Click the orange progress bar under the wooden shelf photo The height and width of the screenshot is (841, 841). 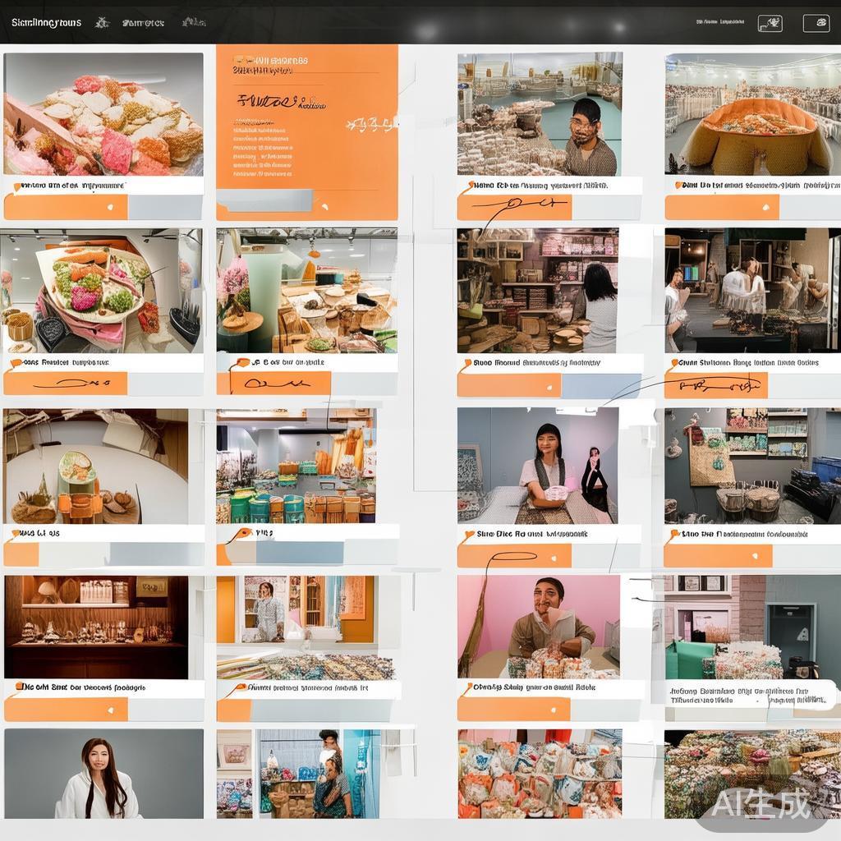click(x=66, y=709)
